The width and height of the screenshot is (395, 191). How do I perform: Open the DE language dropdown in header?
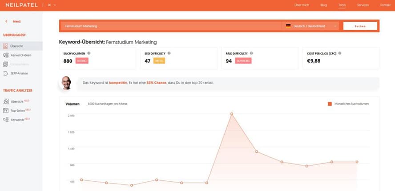pyautogui.click(x=52, y=5)
